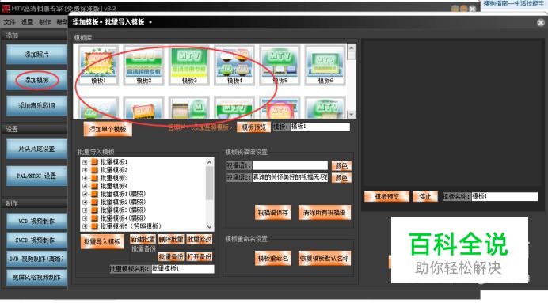Viewport: 548px width, 303px height.
Task: Click the 添加模板 sidebar button
Action: tap(36, 80)
